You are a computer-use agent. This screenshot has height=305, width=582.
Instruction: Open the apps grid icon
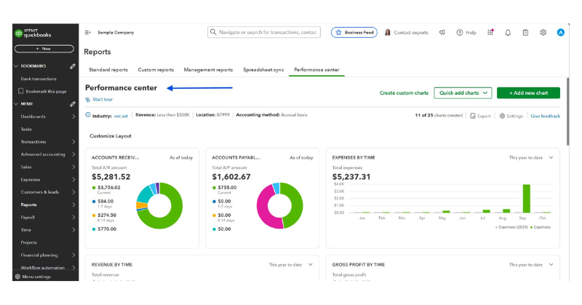click(490, 33)
